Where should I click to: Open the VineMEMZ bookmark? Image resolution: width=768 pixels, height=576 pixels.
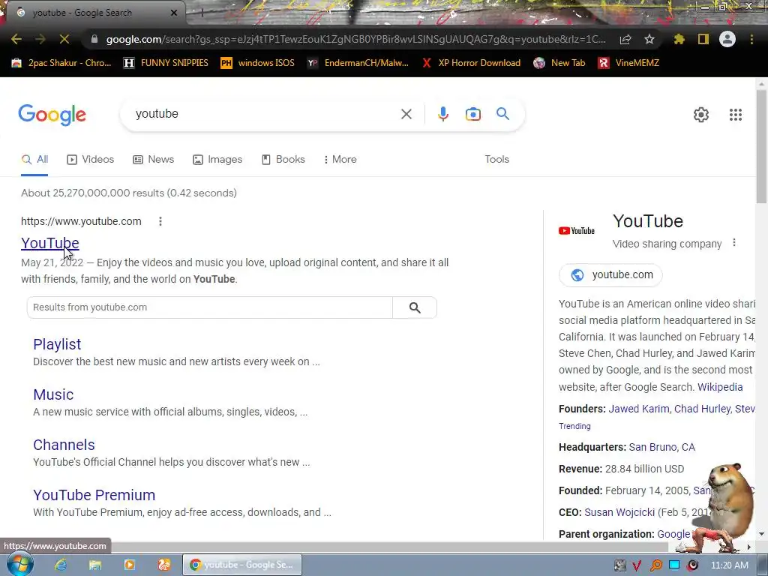click(x=628, y=63)
